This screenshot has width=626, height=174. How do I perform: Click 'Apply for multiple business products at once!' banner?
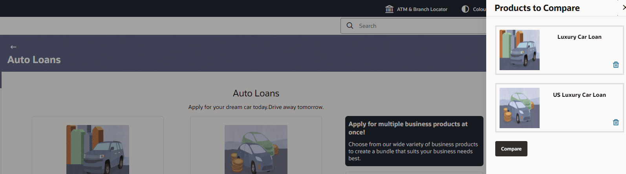414,141
